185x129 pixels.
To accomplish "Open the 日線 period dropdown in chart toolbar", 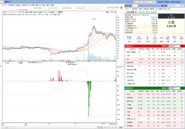I will coord(52,12).
